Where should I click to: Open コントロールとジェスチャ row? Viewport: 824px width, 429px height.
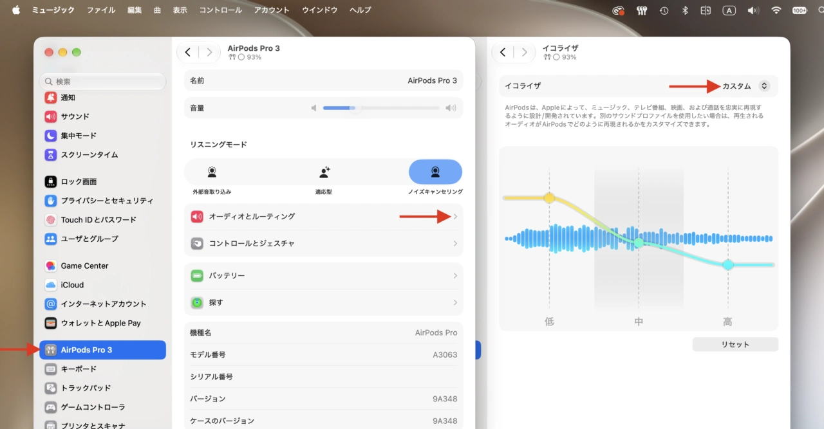(324, 244)
